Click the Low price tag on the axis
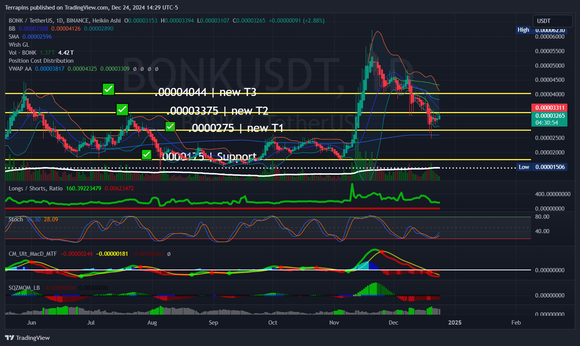 [524, 167]
